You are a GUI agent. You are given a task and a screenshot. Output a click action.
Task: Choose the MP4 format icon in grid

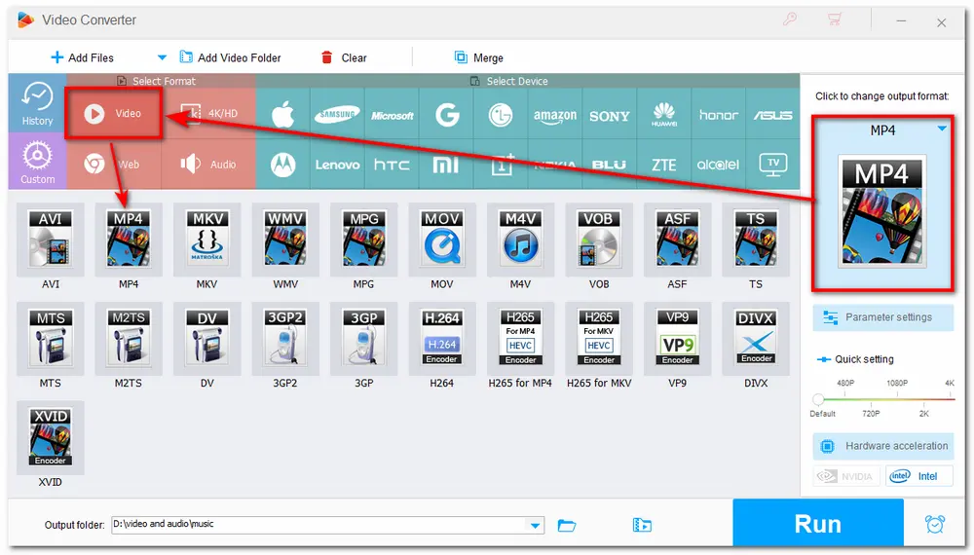(x=129, y=240)
